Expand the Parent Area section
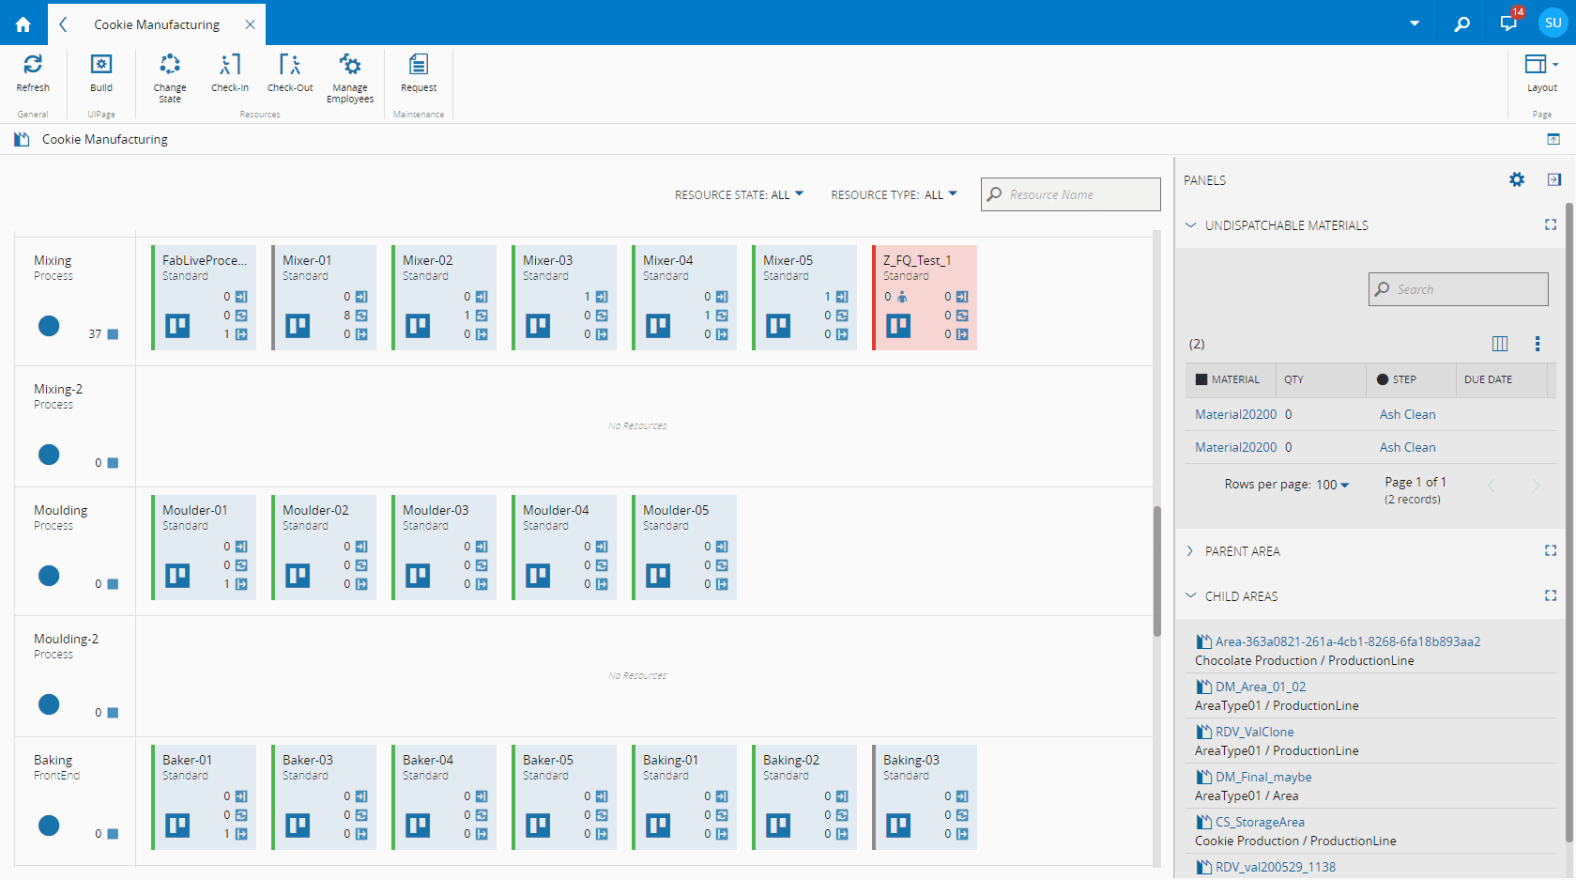 pos(1191,551)
